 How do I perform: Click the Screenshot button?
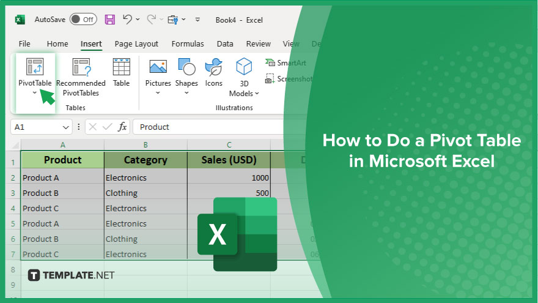coord(289,79)
